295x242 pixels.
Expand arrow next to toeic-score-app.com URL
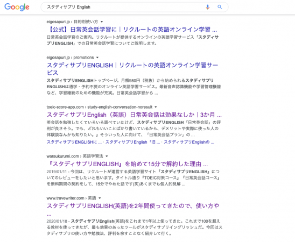coord(156,107)
